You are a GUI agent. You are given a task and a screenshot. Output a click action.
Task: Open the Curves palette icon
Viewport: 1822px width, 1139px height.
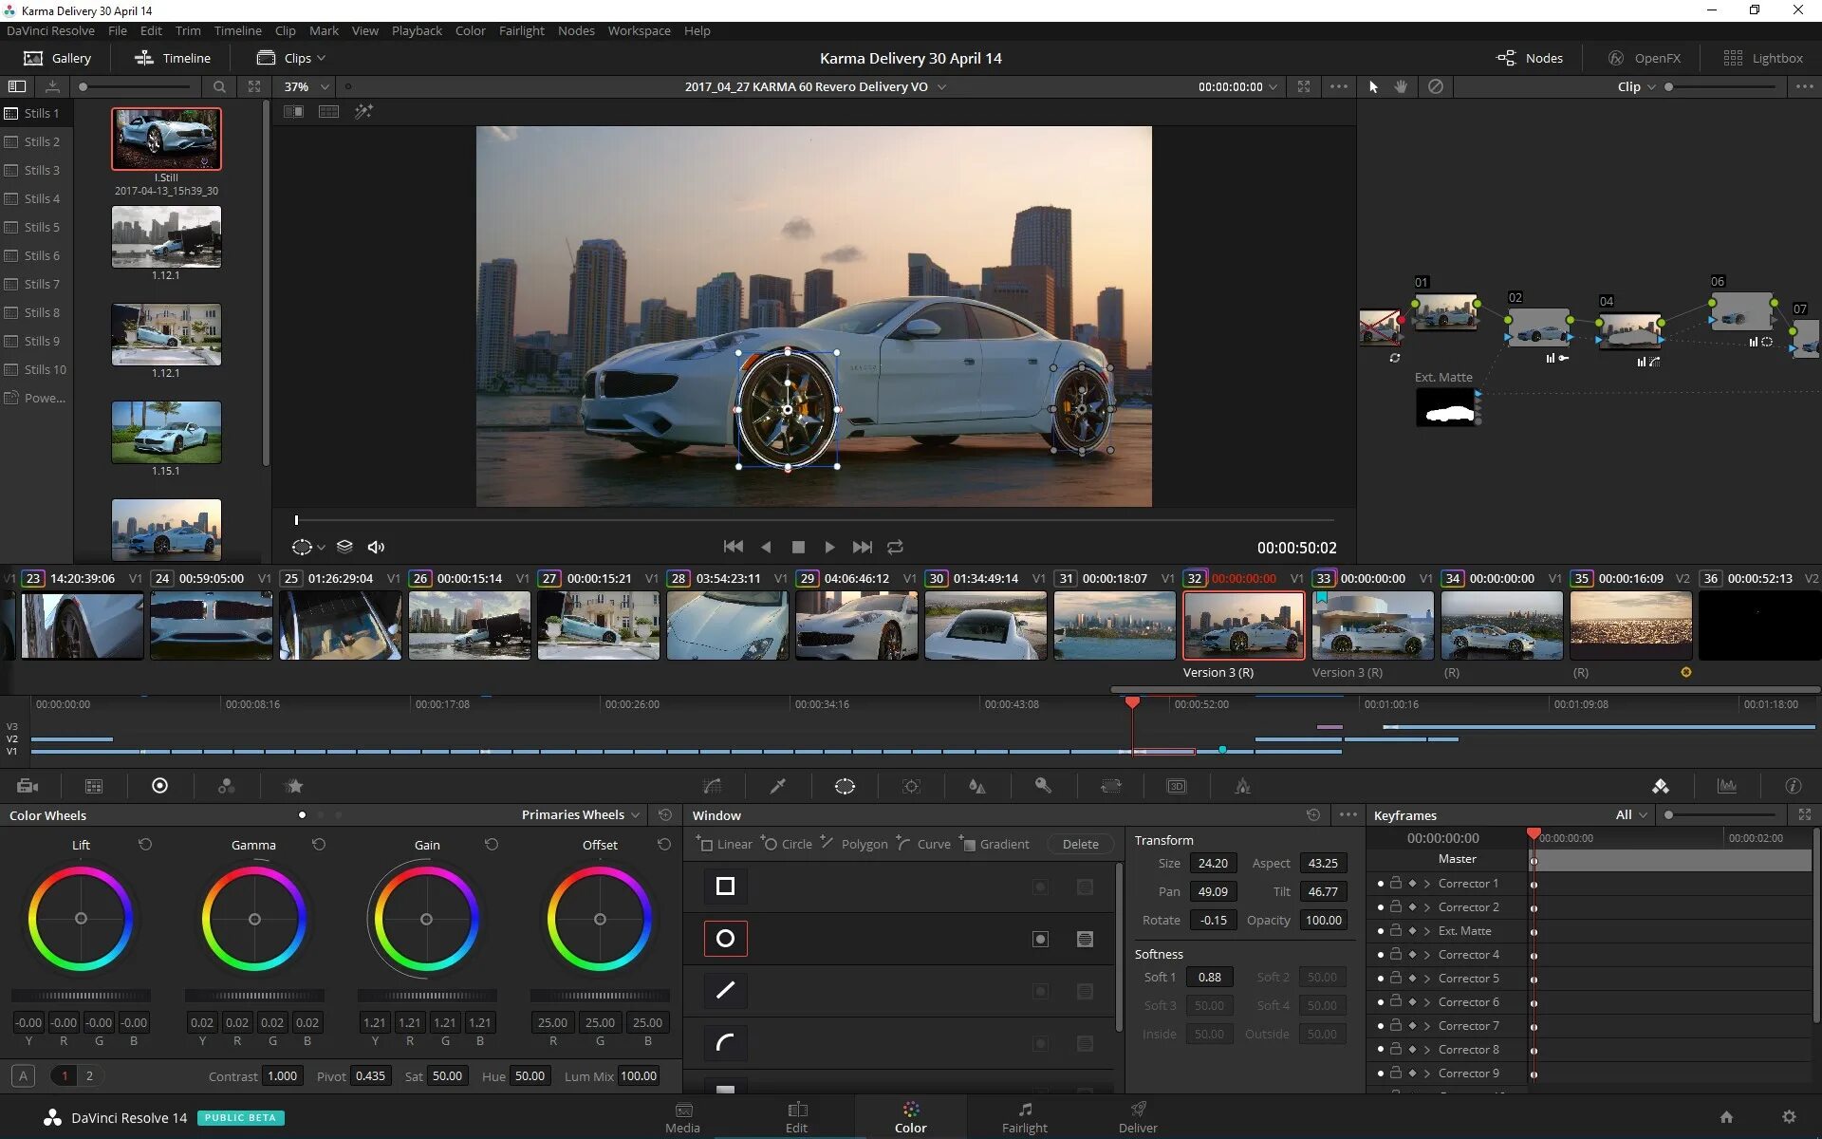click(x=712, y=786)
